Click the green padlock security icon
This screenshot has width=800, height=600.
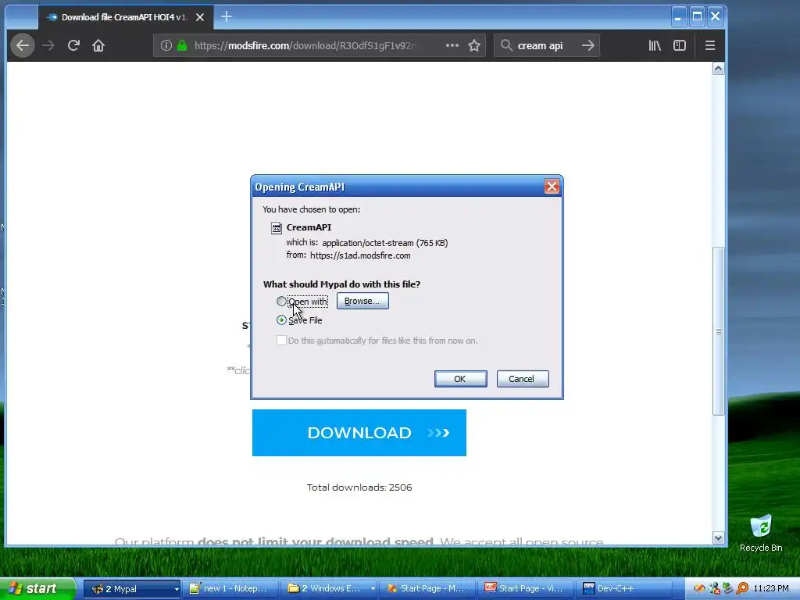pos(182,45)
